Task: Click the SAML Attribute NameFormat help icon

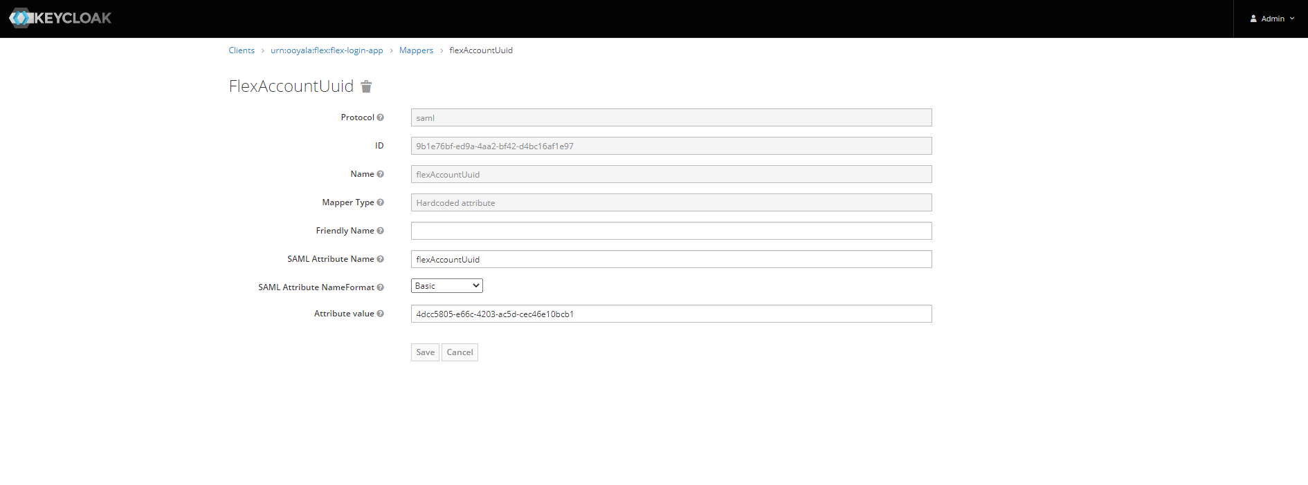Action: [380, 287]
